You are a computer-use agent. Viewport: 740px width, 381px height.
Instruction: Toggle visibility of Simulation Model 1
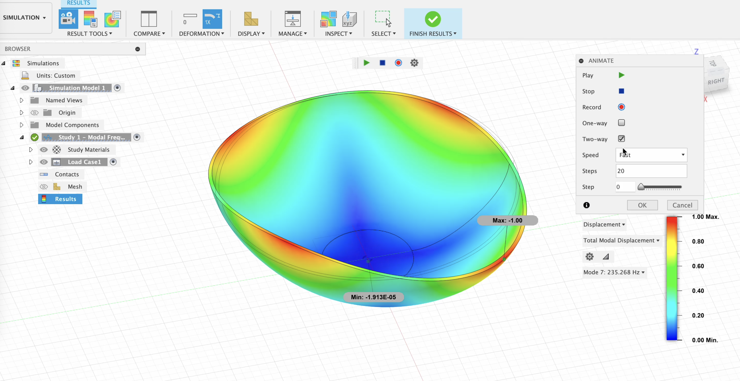[25, 88]
